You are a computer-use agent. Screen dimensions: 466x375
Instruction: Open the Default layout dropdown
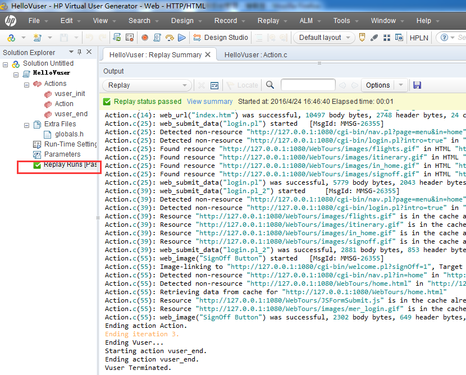pyautogui.click(x=324, y=38)
